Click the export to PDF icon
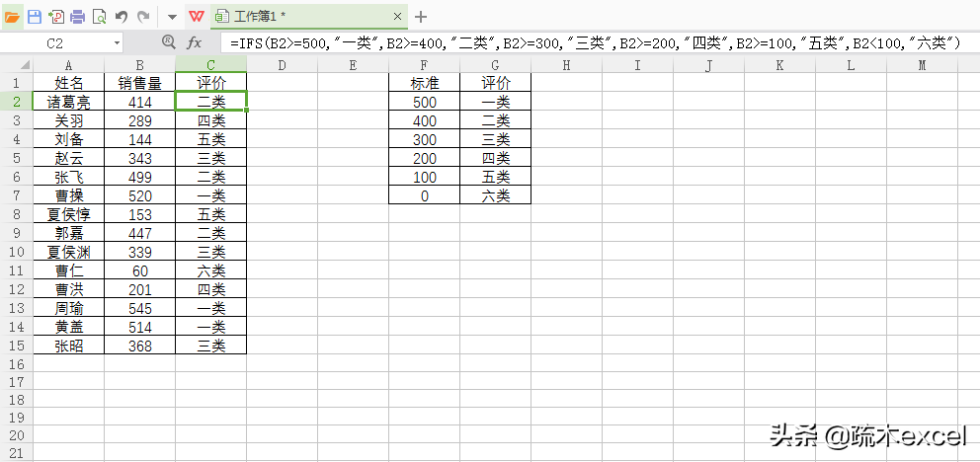The image size is (980, 462). point(56,17)
